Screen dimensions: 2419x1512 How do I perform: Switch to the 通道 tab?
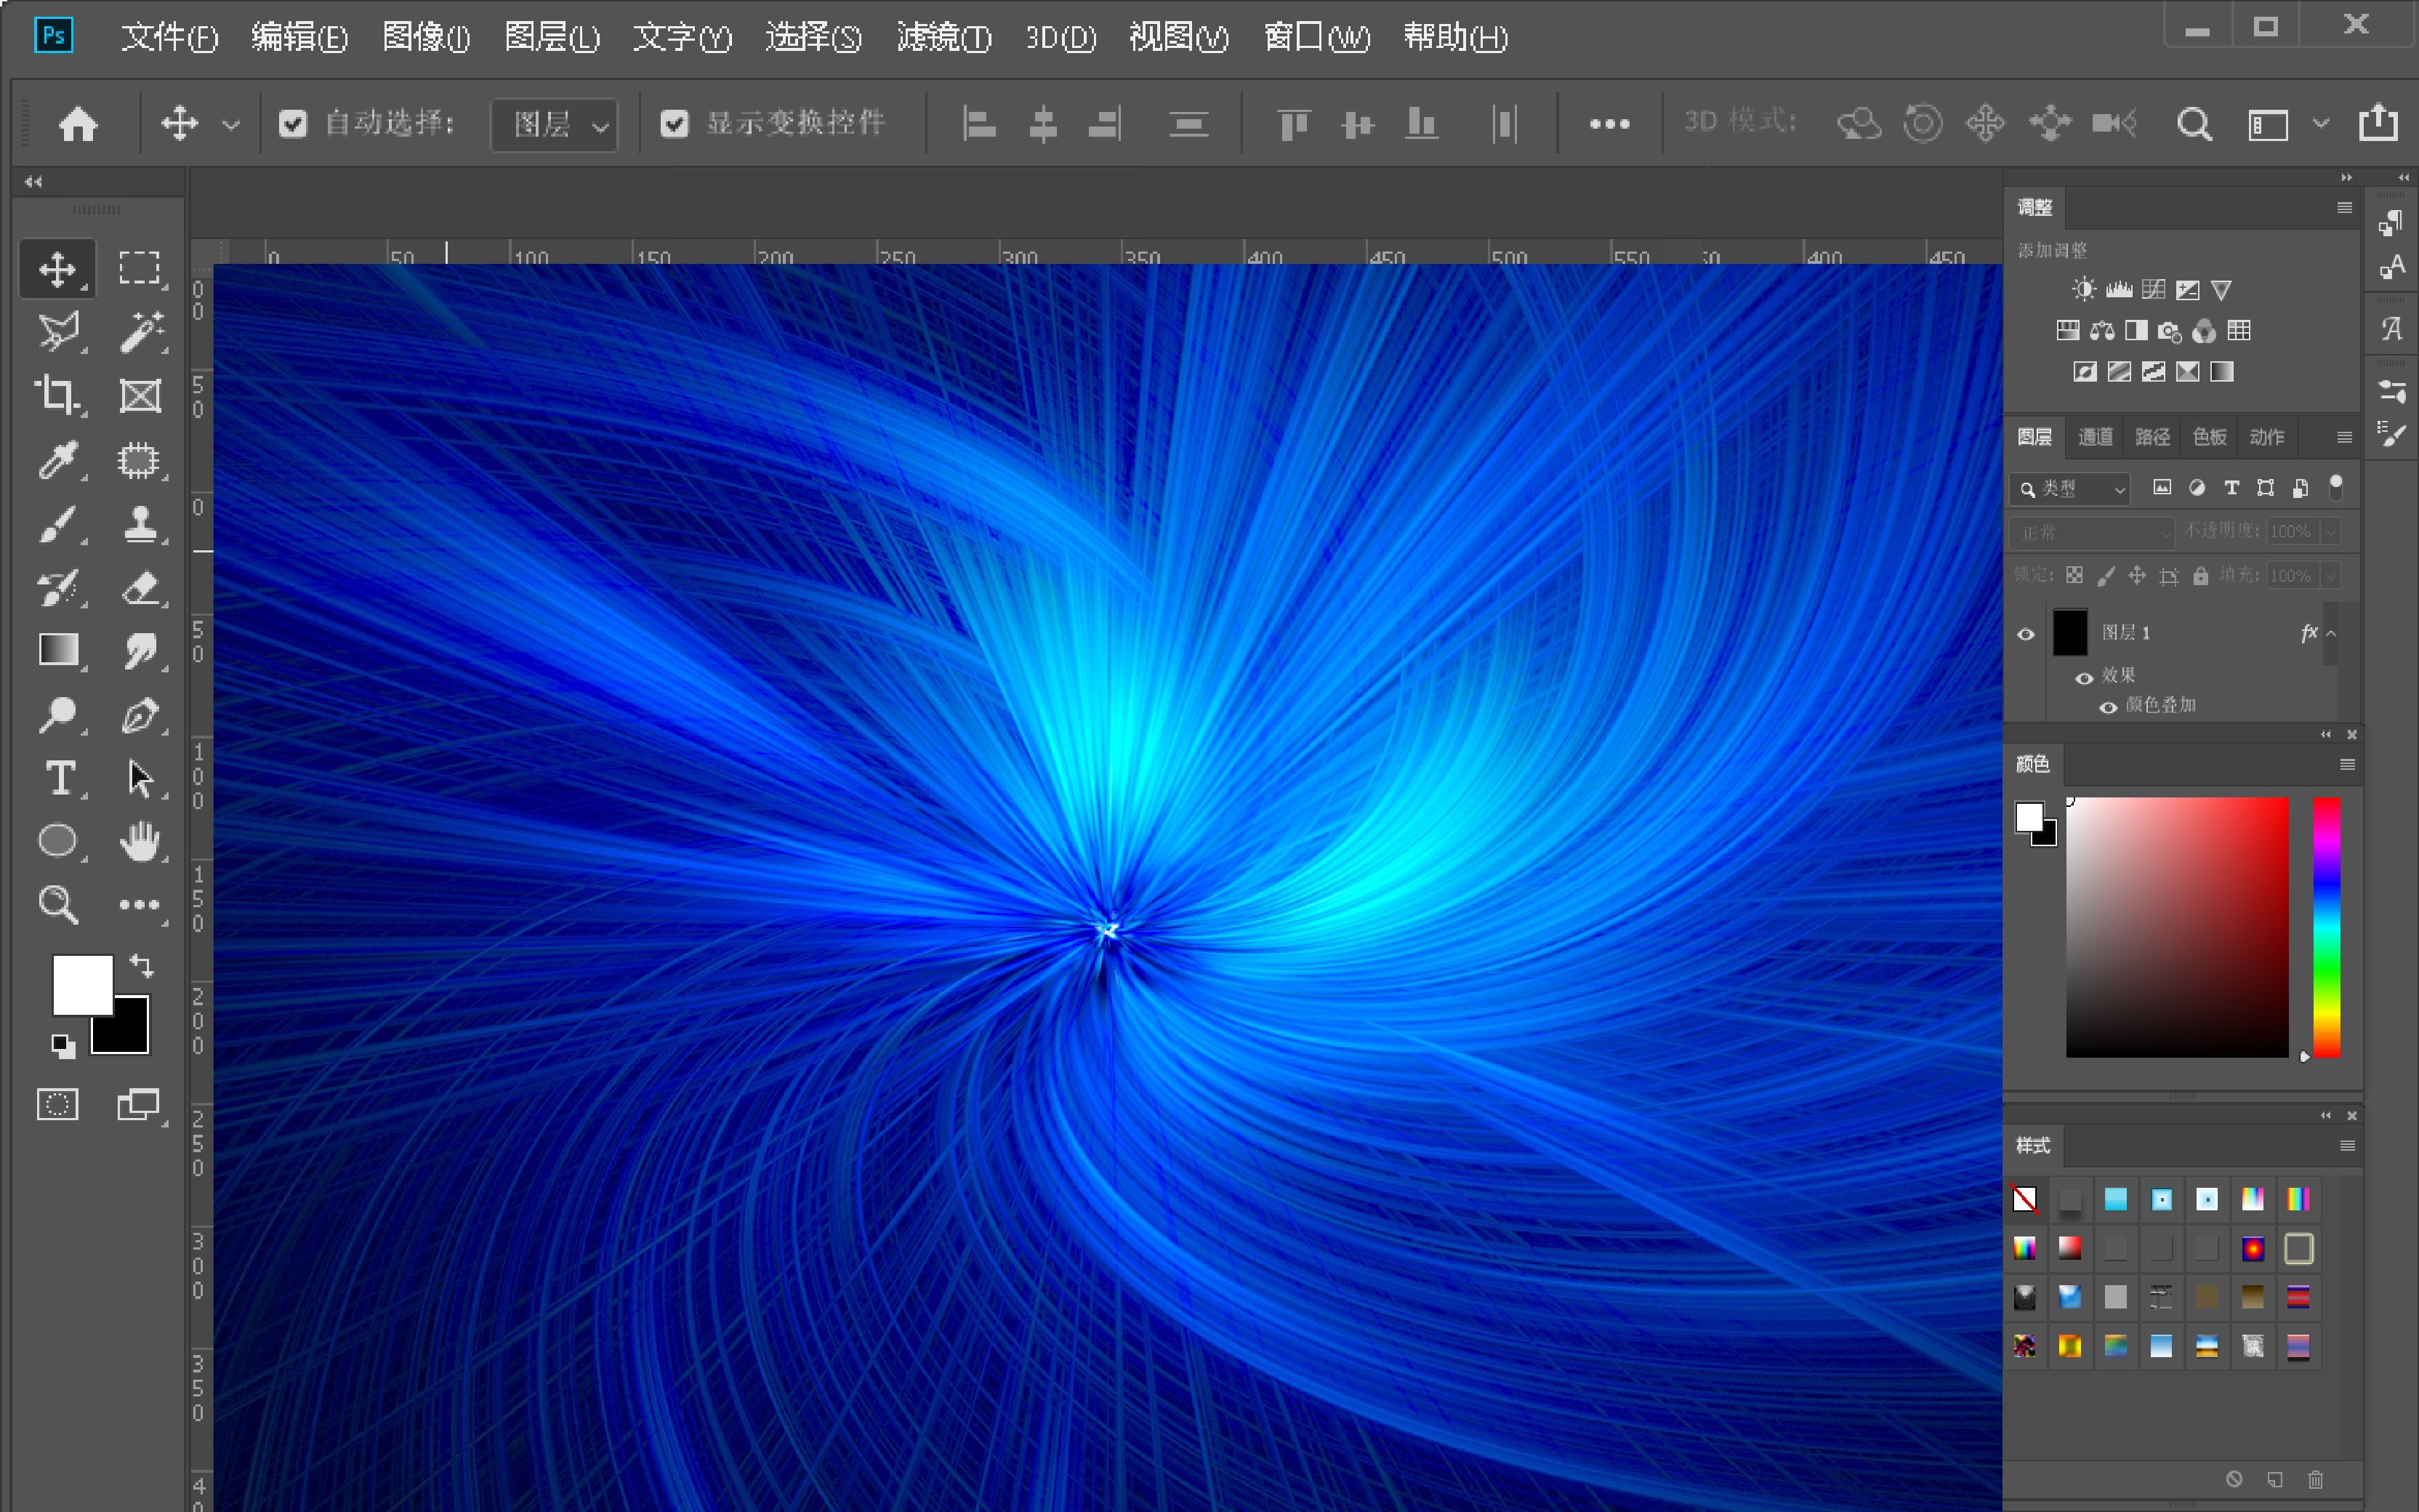point(2095,437)
